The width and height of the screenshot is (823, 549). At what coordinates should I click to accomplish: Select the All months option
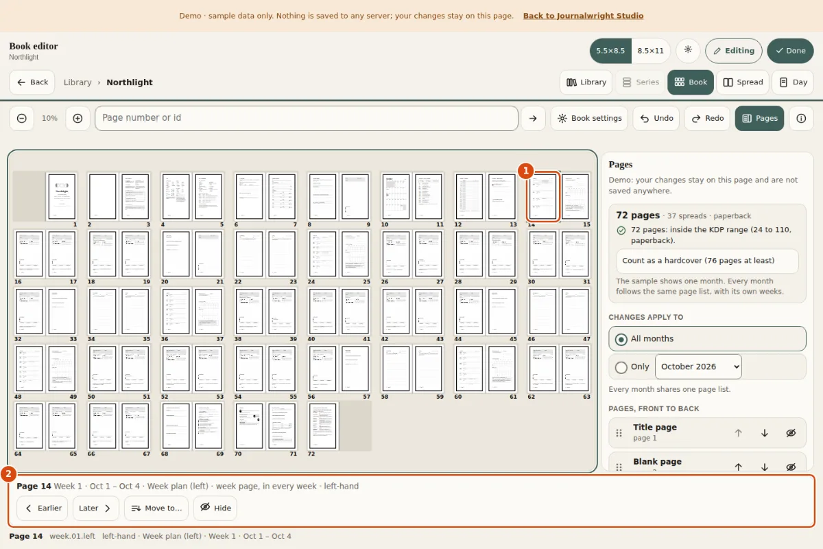tap(707, 339)
